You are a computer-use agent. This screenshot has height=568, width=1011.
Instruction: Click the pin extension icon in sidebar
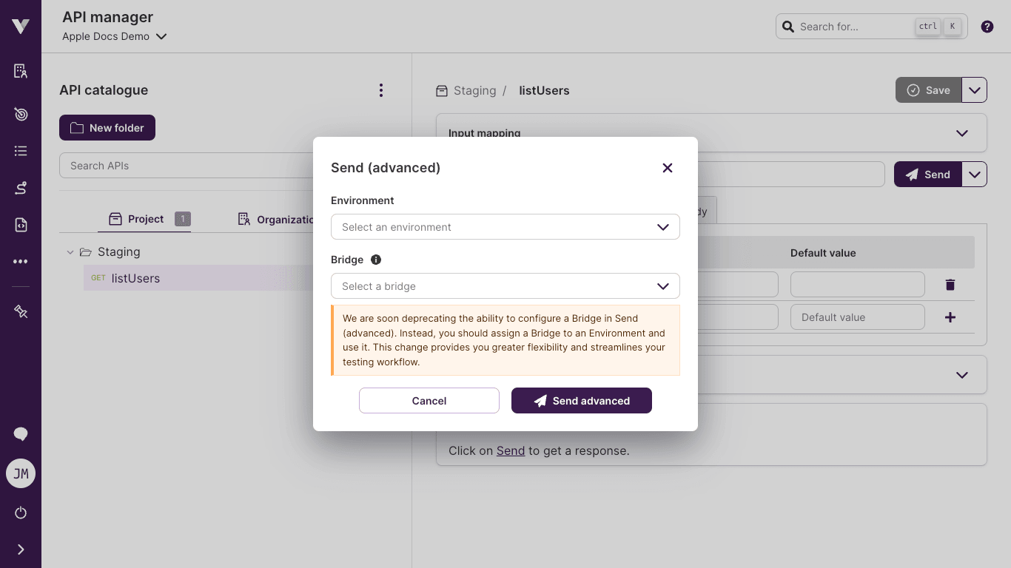20,311
